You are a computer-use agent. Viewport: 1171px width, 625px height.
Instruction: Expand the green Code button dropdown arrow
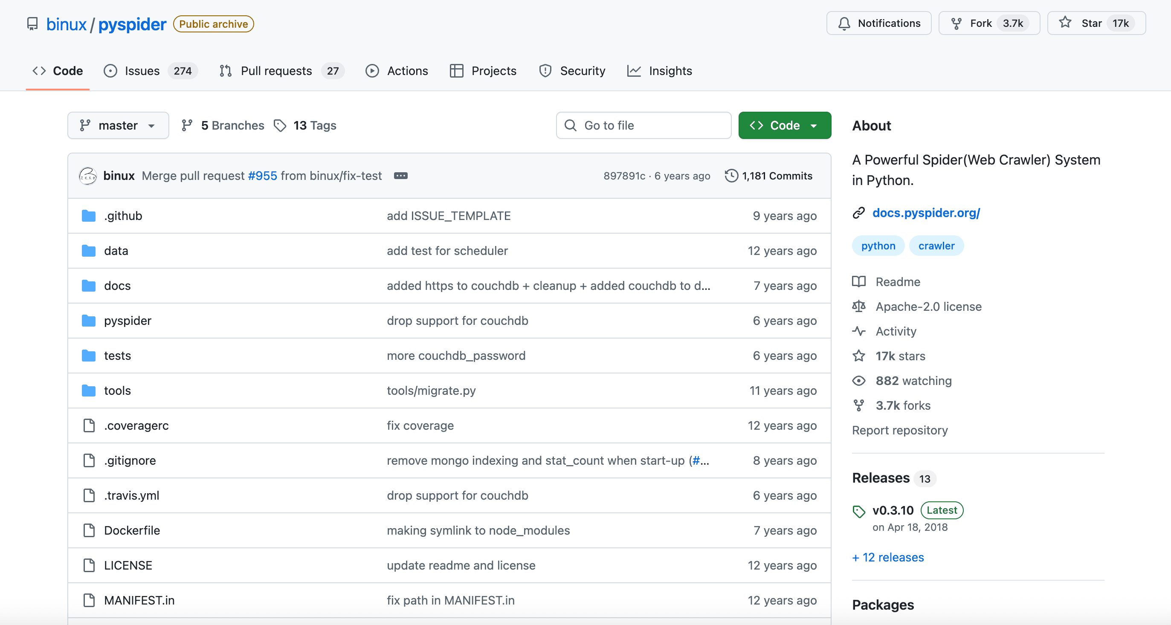coord(814,125)
